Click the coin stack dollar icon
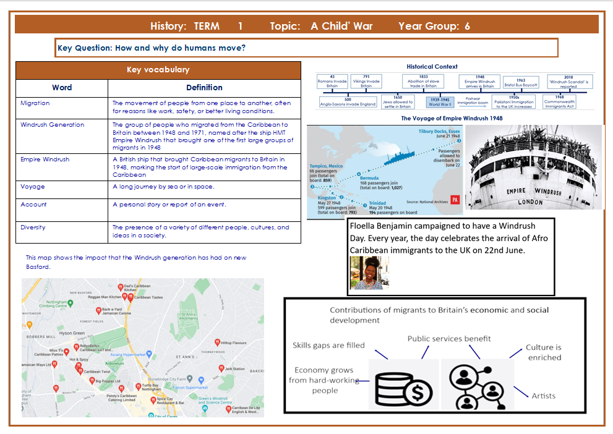613x434 pixels. (404, 391)
